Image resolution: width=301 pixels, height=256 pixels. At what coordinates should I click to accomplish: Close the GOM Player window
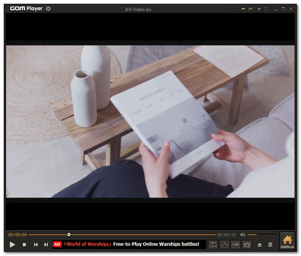[291, 9]
